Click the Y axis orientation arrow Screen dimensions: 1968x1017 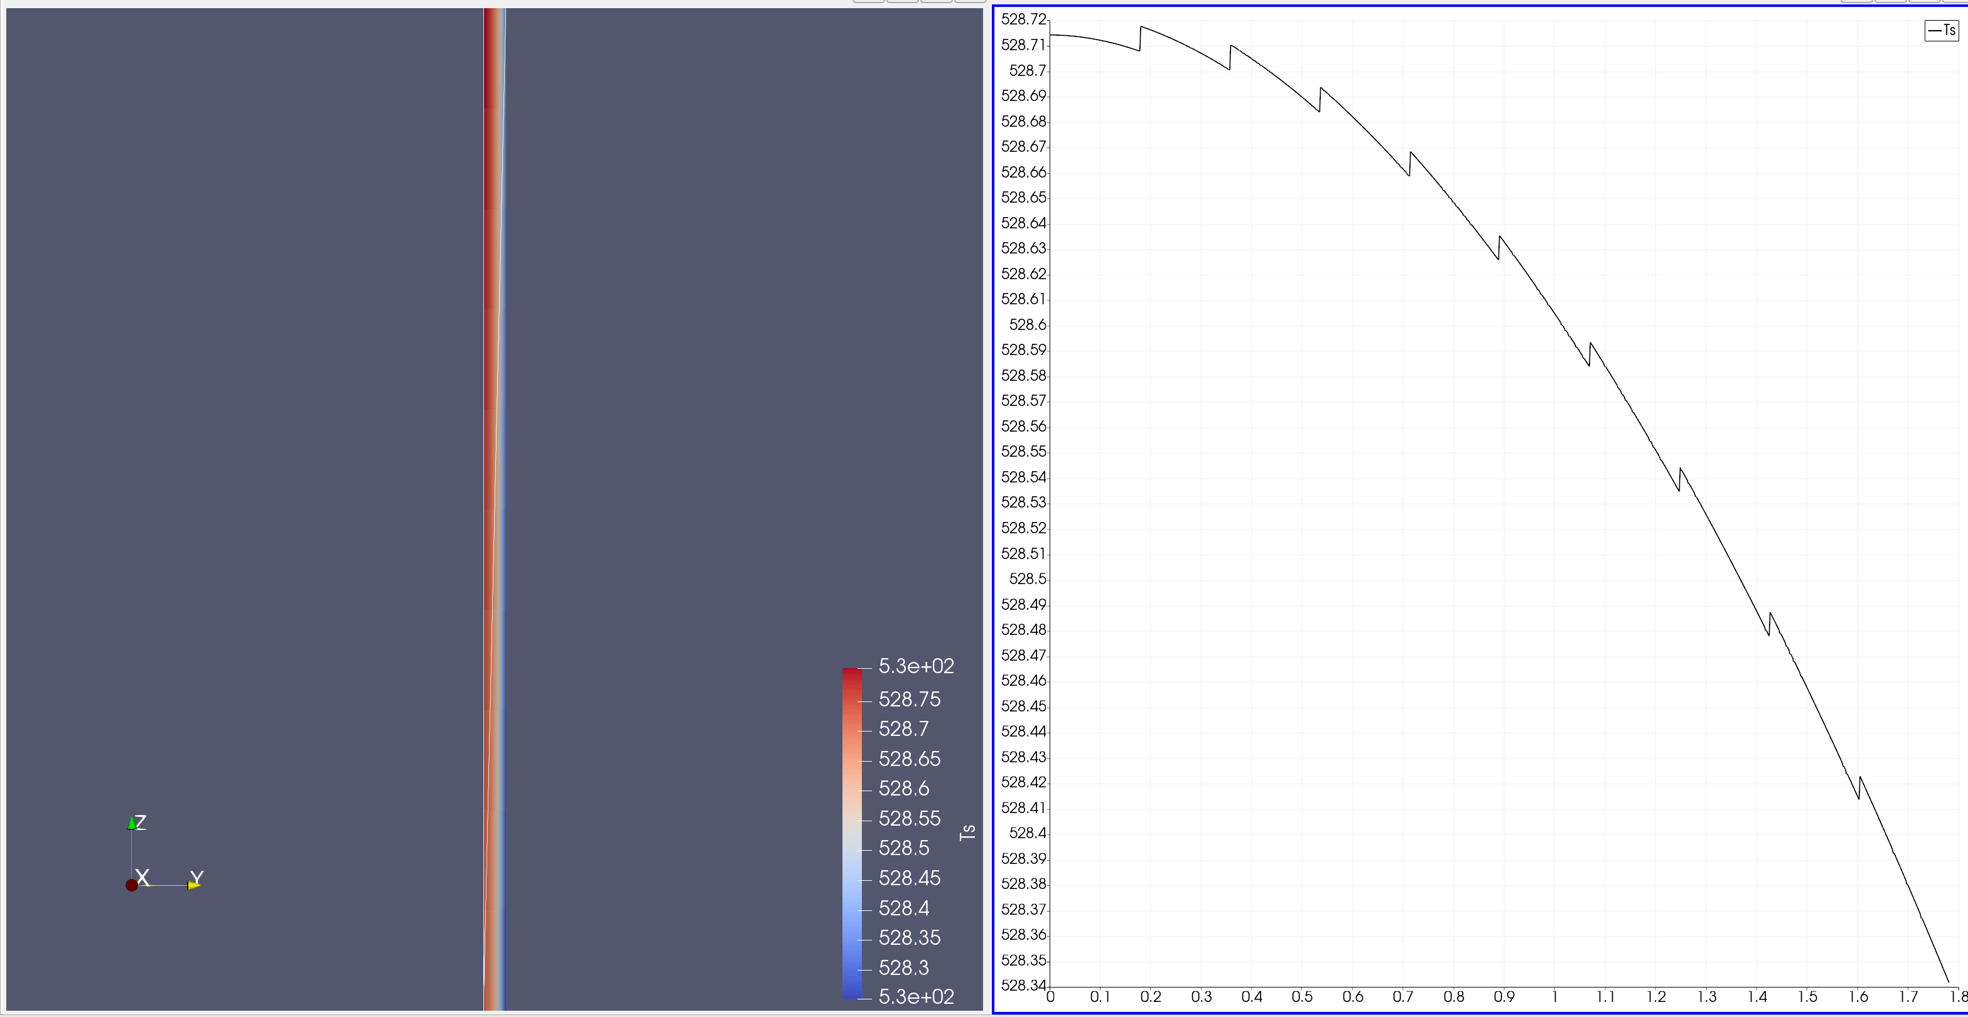(x=194, y=885)
